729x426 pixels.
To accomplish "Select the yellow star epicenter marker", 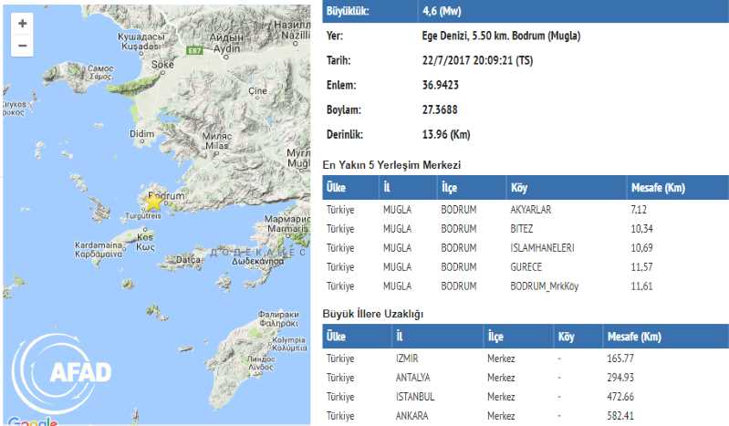I will tap(154, 203).
